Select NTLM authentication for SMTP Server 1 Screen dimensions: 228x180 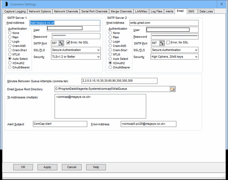click(x=10, y=54)
